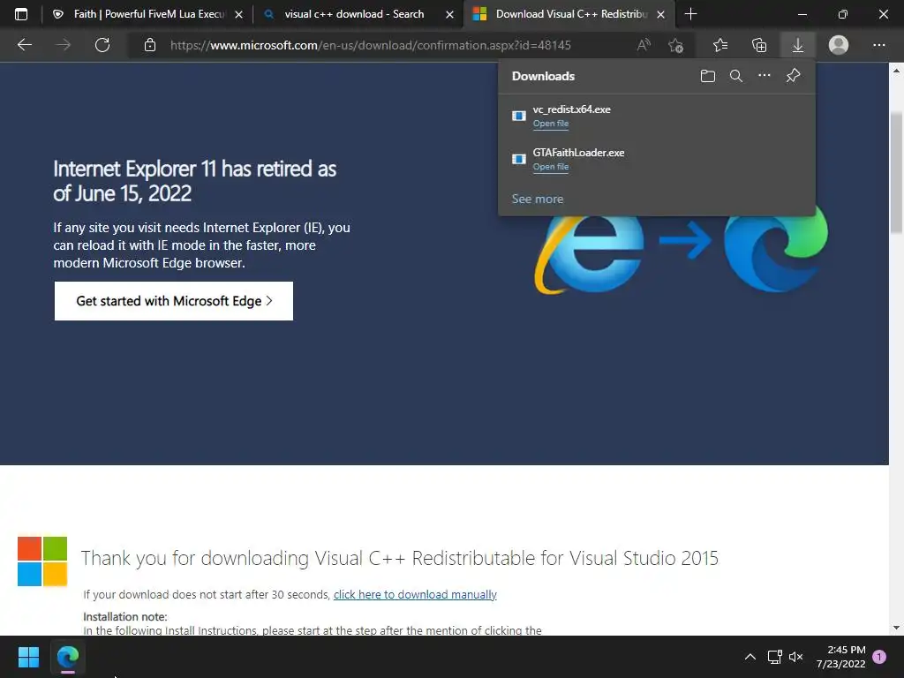Close the Faith FiveM Lua Executor tab

[x=238, y=14]
